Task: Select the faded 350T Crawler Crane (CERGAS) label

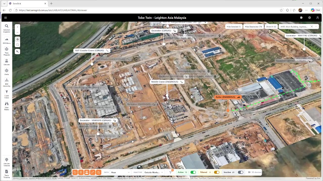Action: 113,59
